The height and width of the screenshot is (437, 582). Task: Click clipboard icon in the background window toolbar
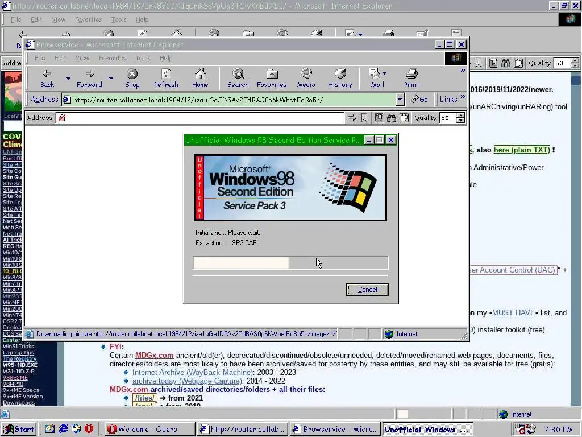point(518,63)
